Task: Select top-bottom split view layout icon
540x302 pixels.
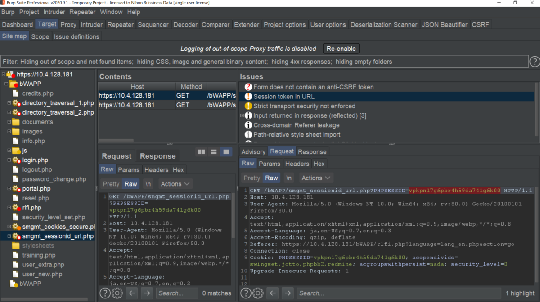Action: click(x=214, y=152)
